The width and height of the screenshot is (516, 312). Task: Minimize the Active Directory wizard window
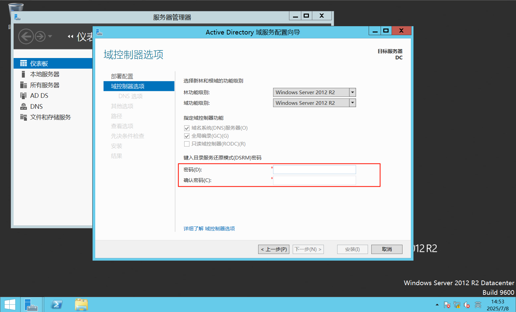coord(375,31)
